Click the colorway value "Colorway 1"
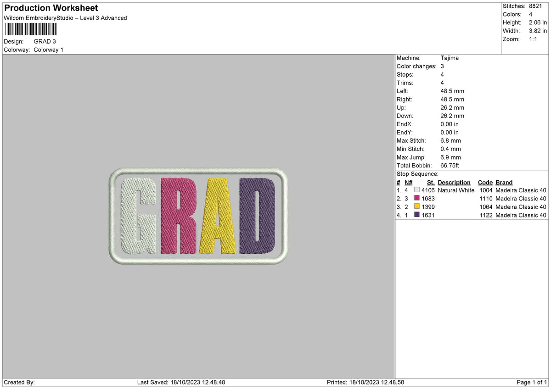551x389 pixels. pyautogui.click(x=49, y=50)
